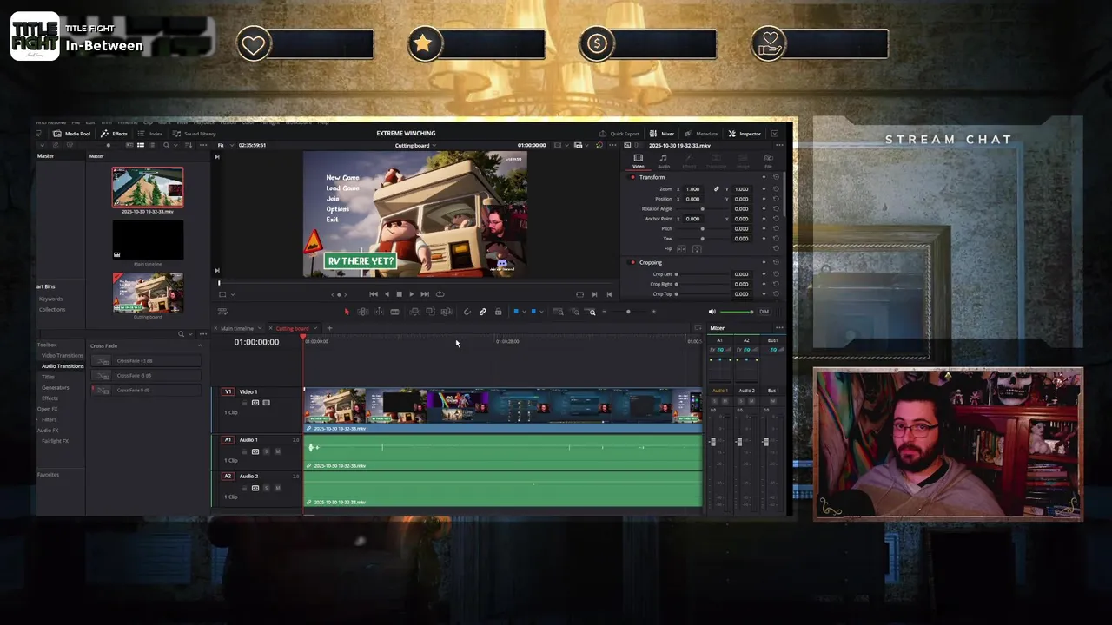The height and width of the screenshot is (625, 1112).
Task: Click the Zoom link chain icon
Action: [x=717, y=188]
